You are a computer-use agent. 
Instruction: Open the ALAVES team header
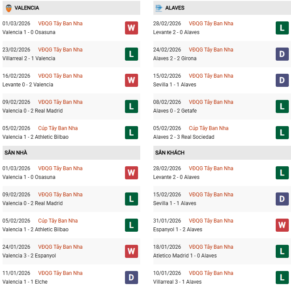pyautogui.click(x=175, y=8)
